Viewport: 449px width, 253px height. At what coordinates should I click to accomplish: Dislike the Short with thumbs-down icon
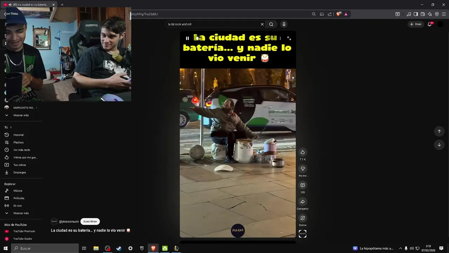point(303,169)
